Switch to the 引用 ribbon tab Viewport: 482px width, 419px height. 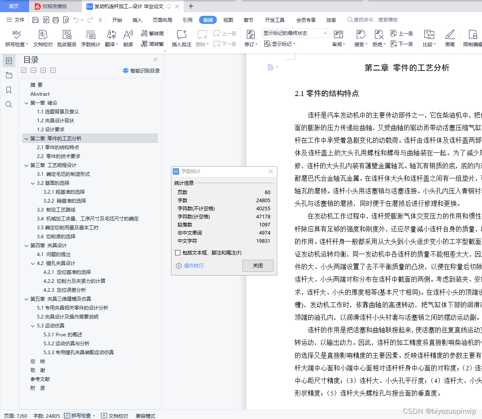(x=188, y=20)
